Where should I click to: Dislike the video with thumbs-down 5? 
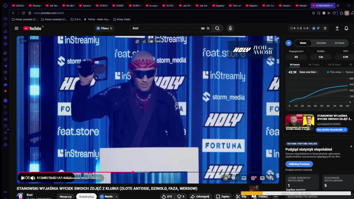click(x=181, y=197)
